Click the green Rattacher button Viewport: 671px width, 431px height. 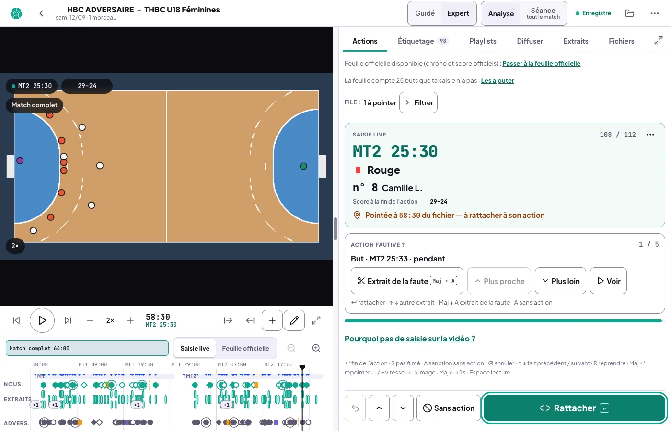pos(575,408)
